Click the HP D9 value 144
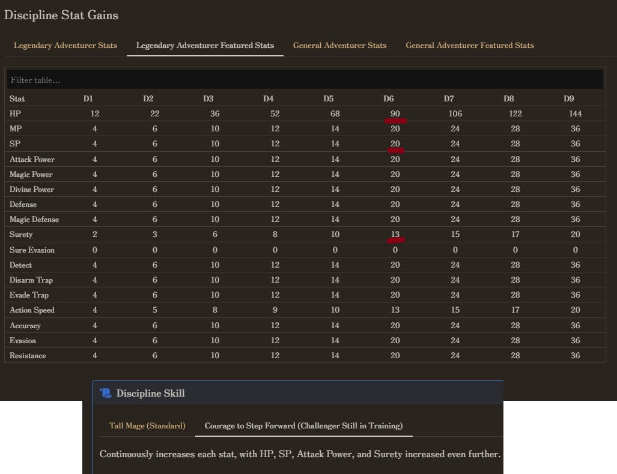This screenshot has height=474, width=617. [x=576, y=113]
